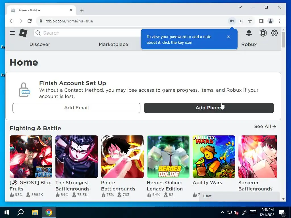The height and width of the screenshot is (218, 291).
Task: Click the page scrollbar down arrow
Action: point(283,199)
